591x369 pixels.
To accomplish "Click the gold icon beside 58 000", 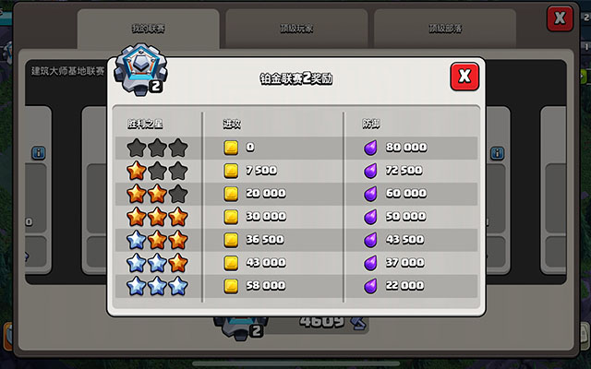I will point(231,286).
